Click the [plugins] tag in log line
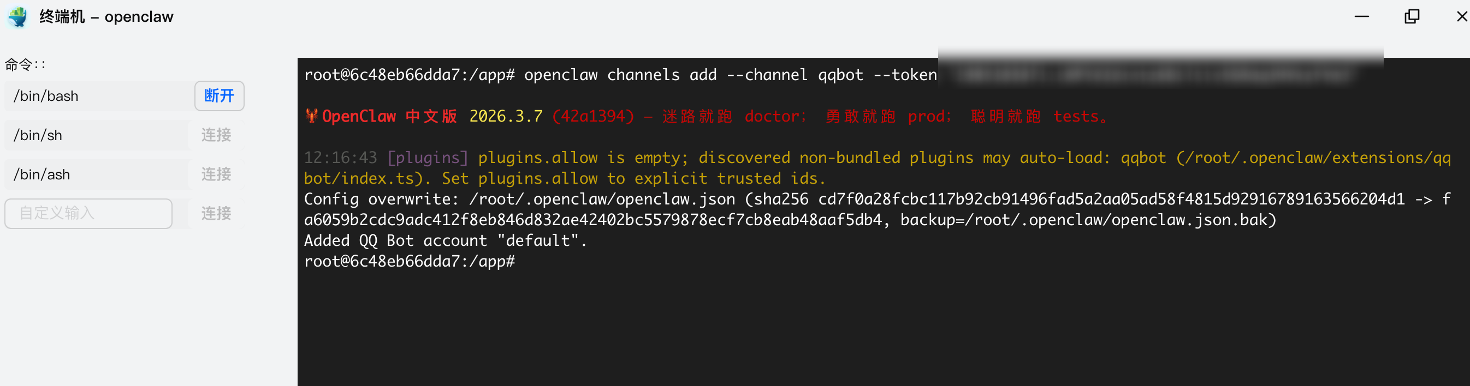The image size is (1470, 386). tap(428, 158)
